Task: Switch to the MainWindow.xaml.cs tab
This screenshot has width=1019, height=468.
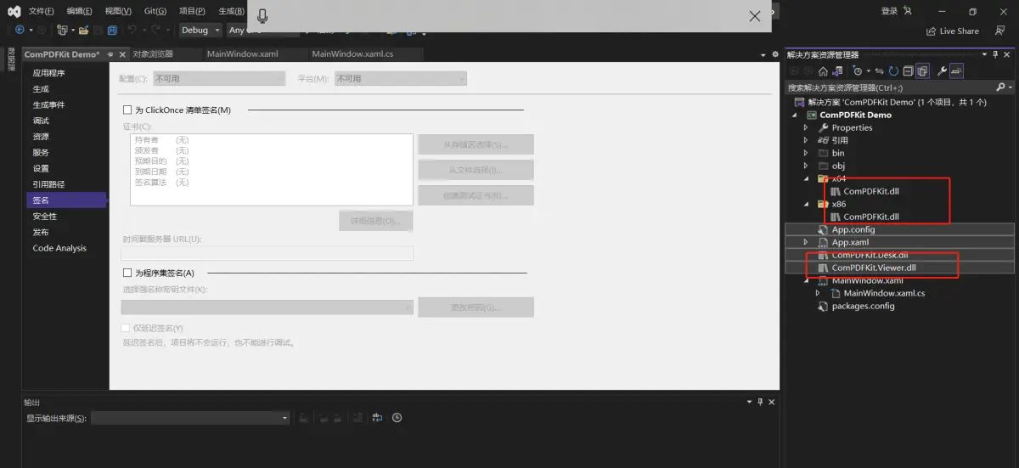Action: tap(352, 54)
